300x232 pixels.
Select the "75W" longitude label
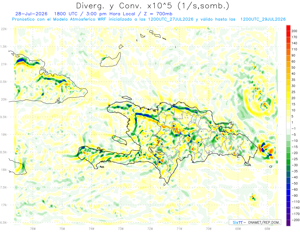click(x=62, y=228)
